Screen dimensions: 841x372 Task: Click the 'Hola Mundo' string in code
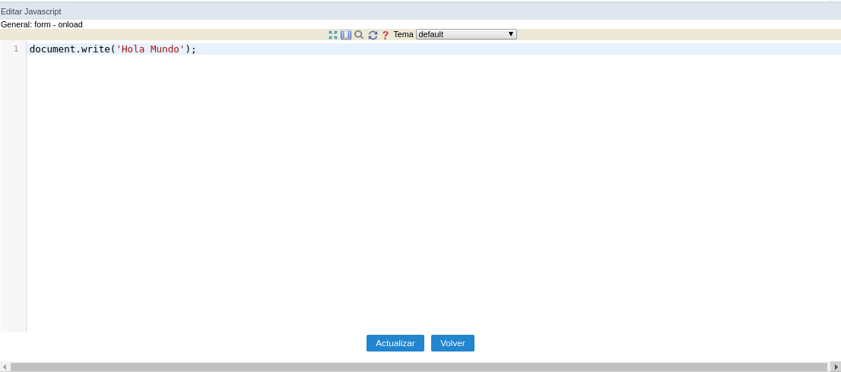pyautogui.click(x=151, y=49)
